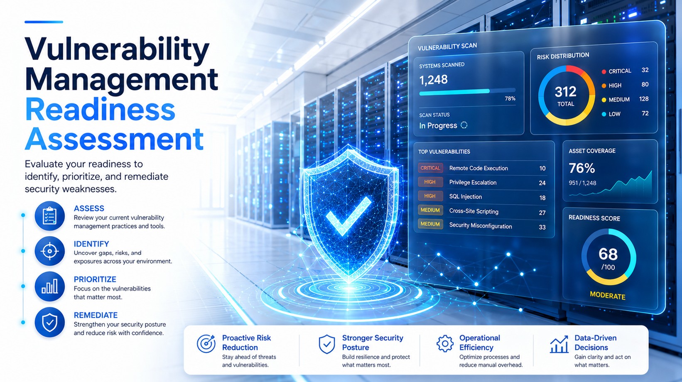
Task: Select the Privilege Escalation row text
Action: point(473,182)
